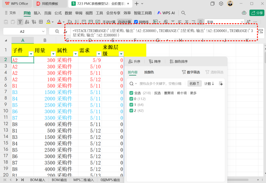Toggle the checkbox for value 2 (42)

(x=131, y=111)
